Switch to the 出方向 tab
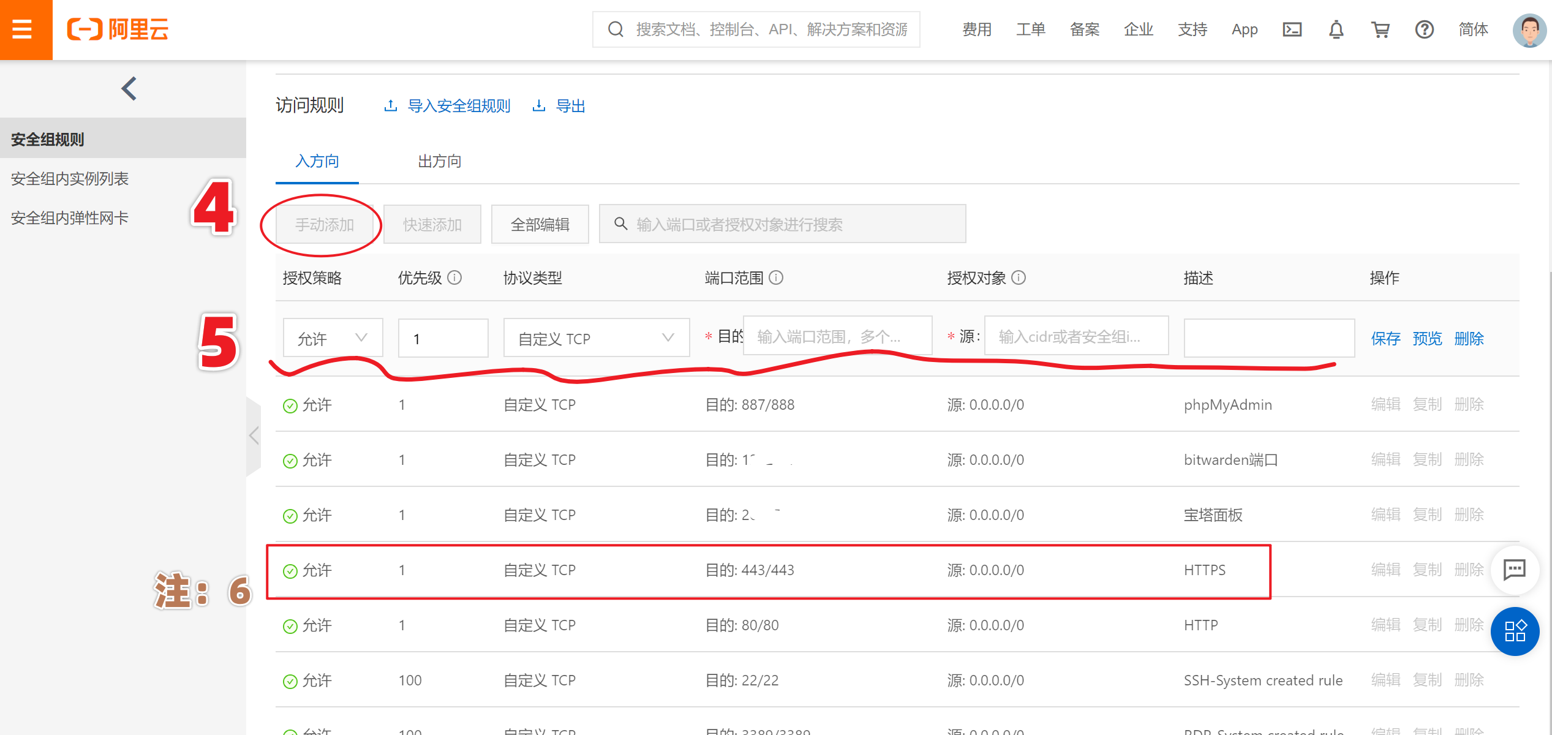The height and width of the screenshot is (735, 1552). click(x=438, y=161)
